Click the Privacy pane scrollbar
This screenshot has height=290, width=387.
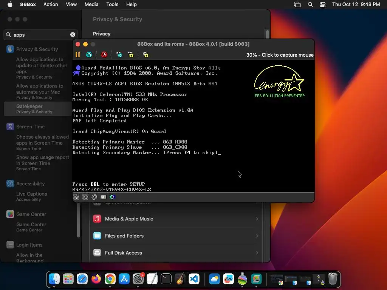click(267, 34)
